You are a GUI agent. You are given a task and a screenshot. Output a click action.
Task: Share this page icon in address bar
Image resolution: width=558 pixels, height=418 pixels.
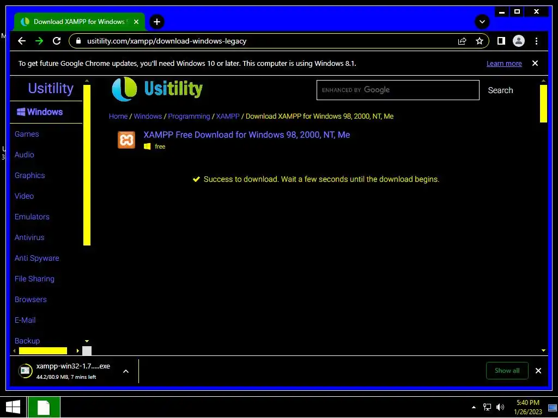point(462,41)
